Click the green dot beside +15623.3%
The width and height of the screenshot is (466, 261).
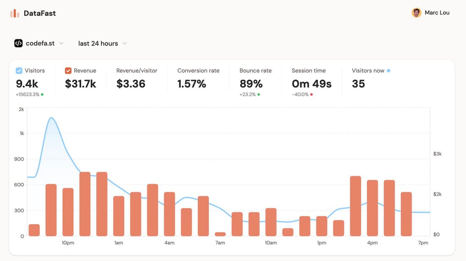pos(42,94)
